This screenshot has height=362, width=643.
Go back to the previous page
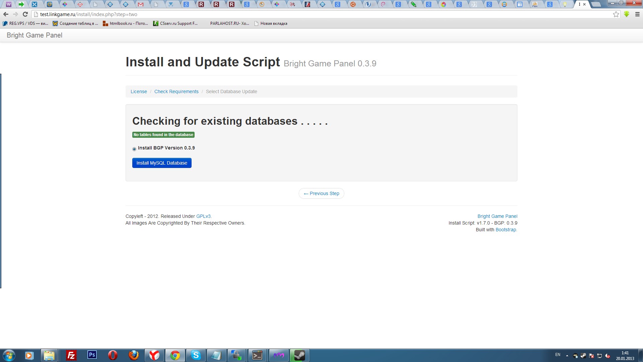(x=6, y=14)
